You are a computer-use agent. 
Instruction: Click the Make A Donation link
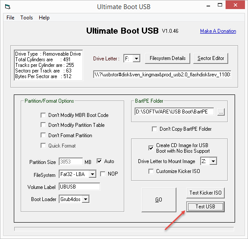218,31
